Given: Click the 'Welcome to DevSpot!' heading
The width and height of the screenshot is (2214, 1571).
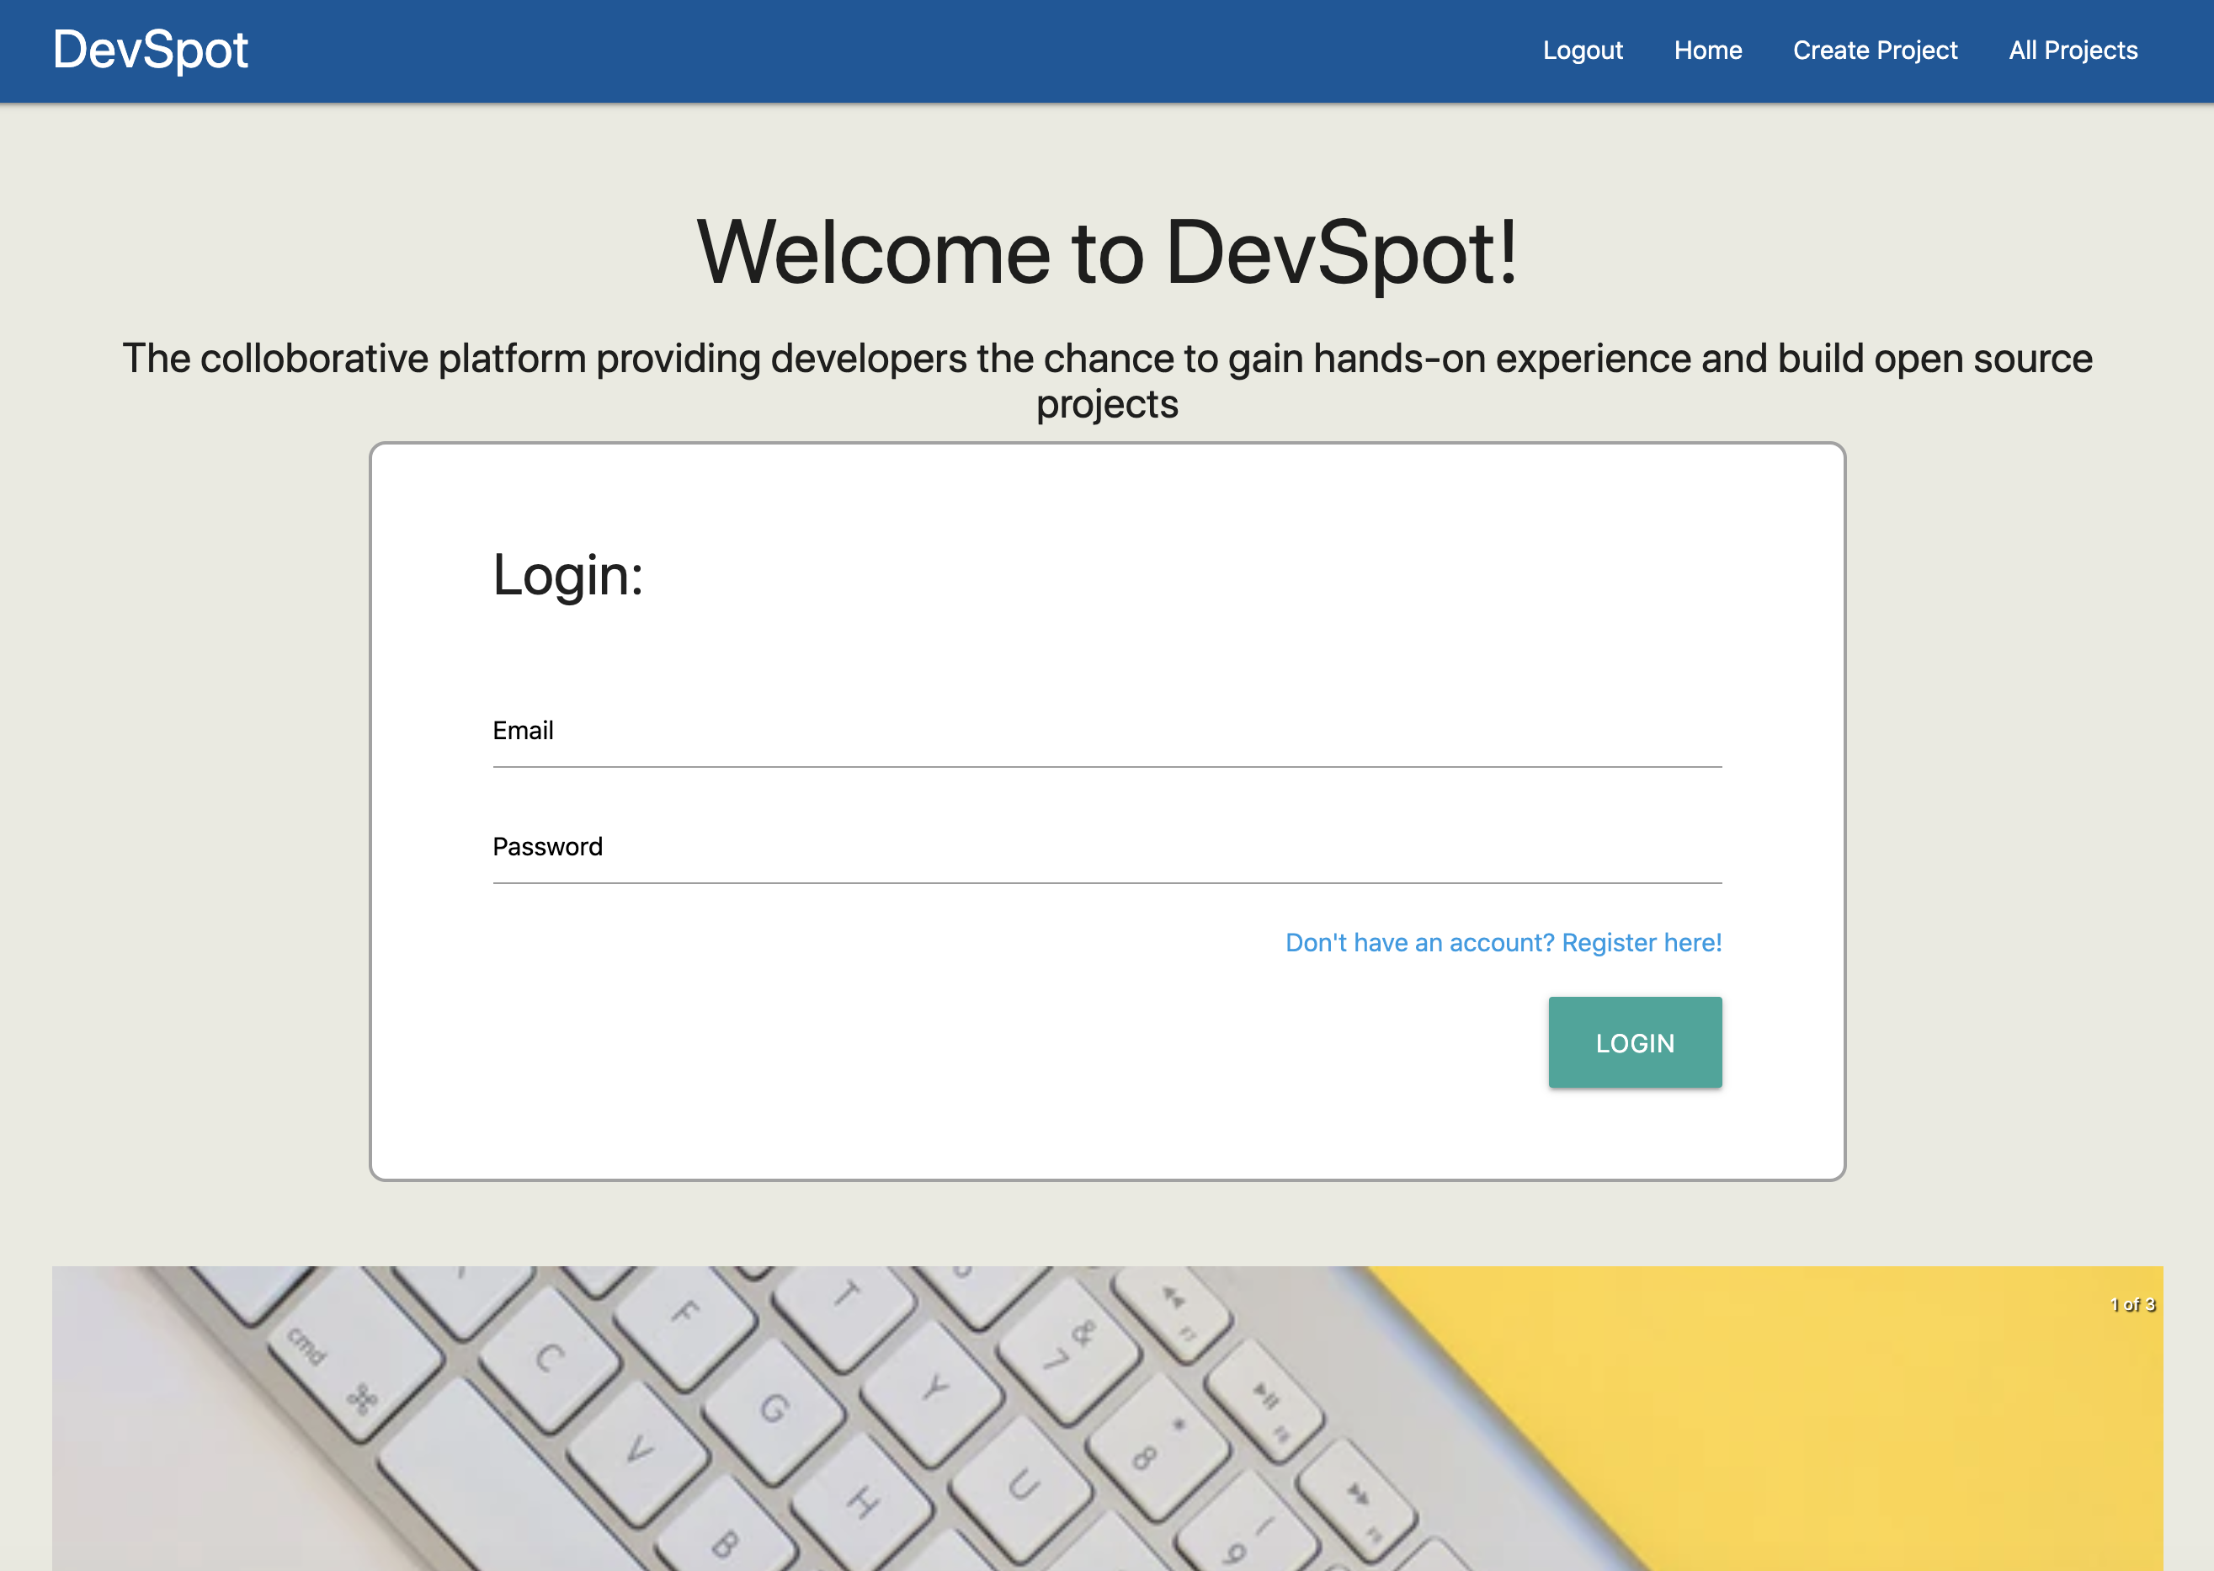Looking at the screenshot, I should 1106,253.
